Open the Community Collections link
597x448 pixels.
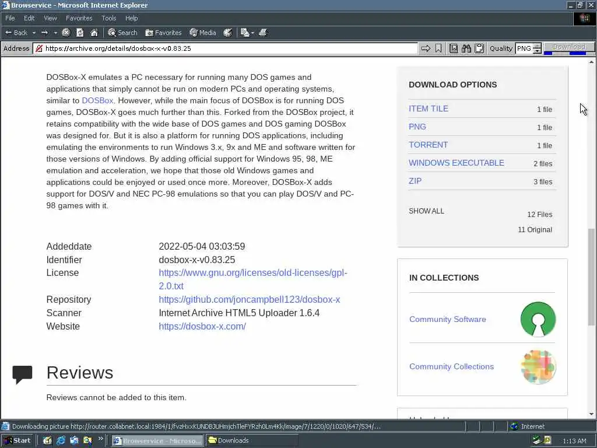tap(452, 366)
